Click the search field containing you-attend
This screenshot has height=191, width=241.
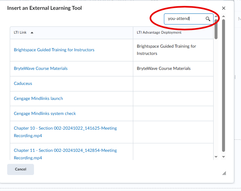189,19
